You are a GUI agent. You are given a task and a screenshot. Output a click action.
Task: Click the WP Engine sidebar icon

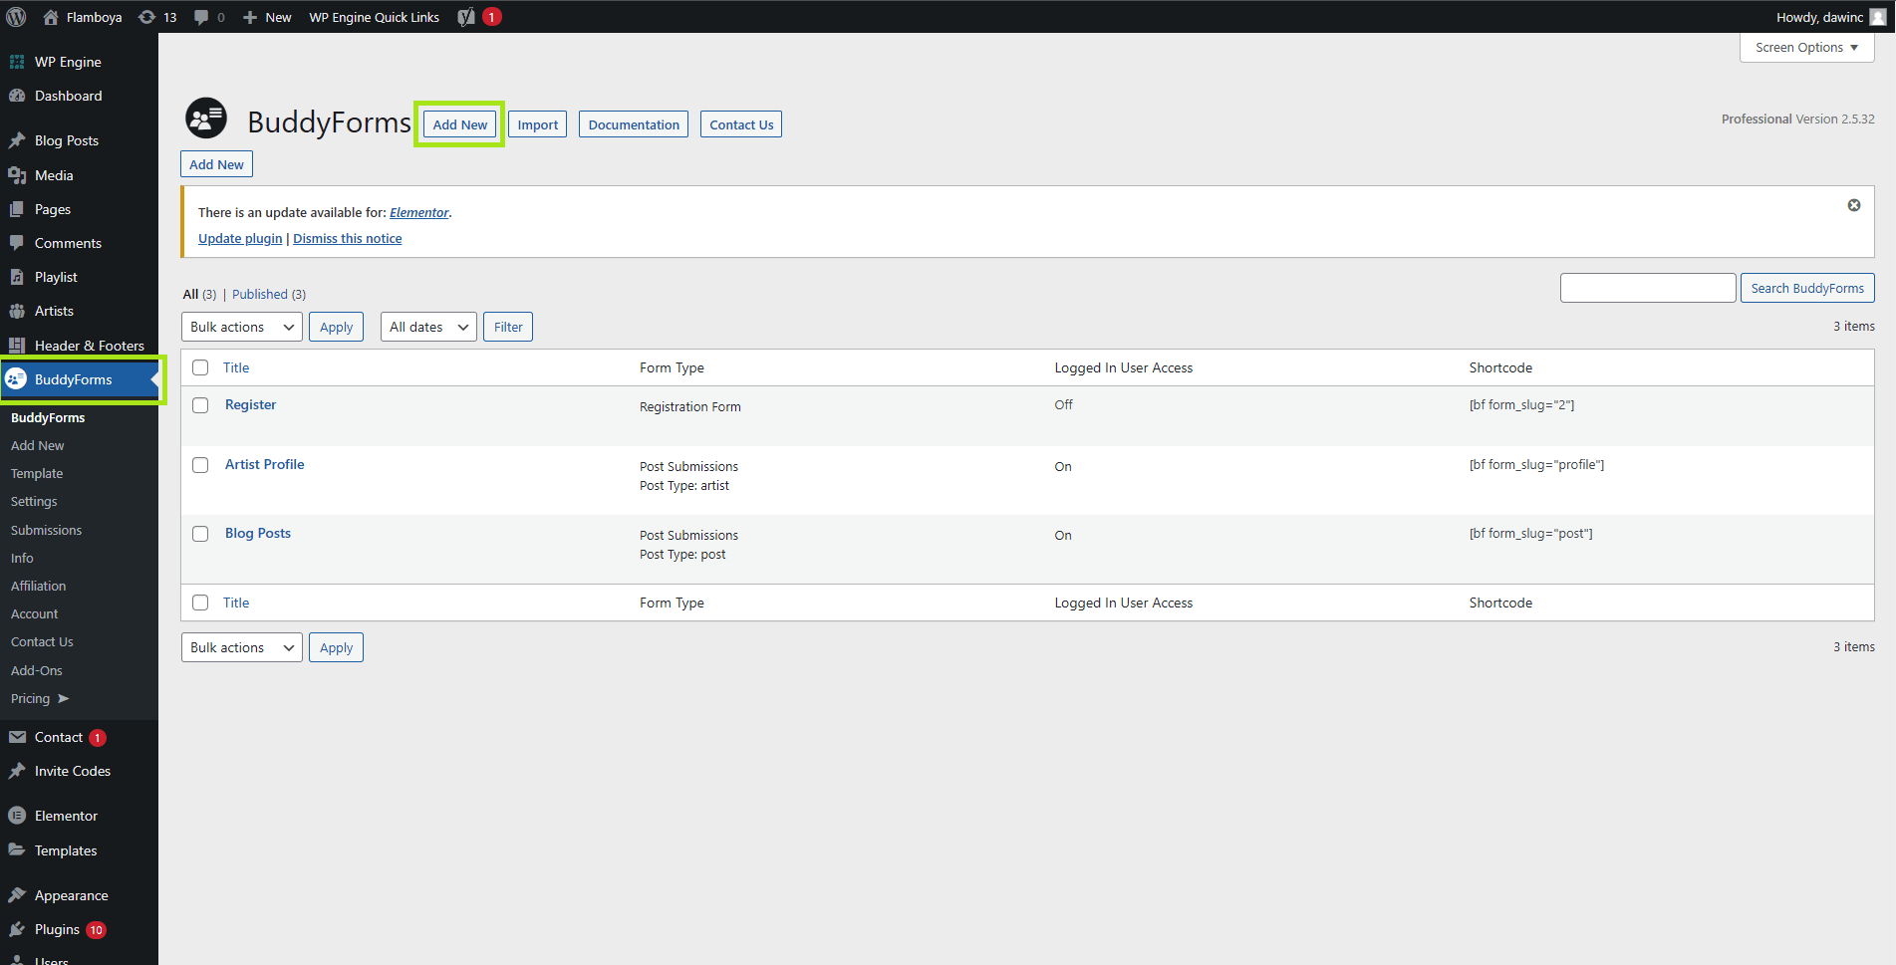tap(17, 62)
